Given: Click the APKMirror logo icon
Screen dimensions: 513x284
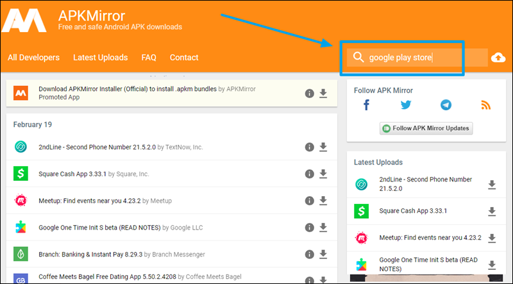Looking at the screenshot, I should click(24, 21).
